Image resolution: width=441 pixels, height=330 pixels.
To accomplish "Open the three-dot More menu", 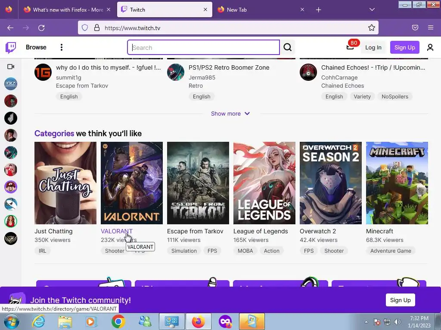I will pyautogui.click(x=61, y=47).
